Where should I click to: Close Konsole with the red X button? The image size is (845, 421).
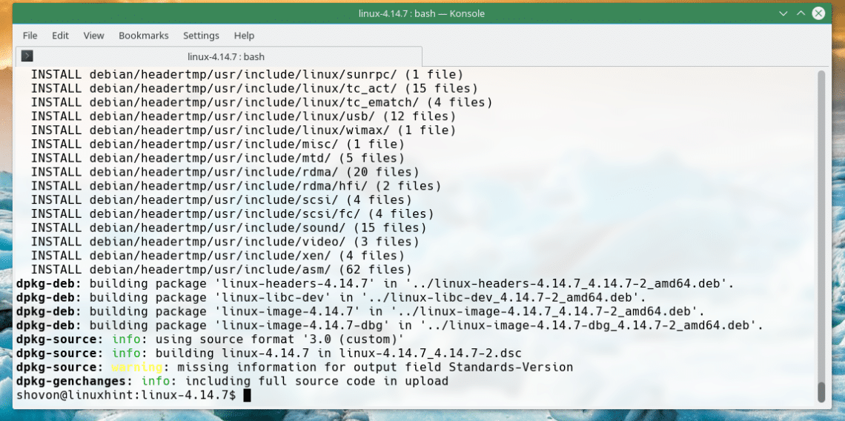(x=818, y=13)
